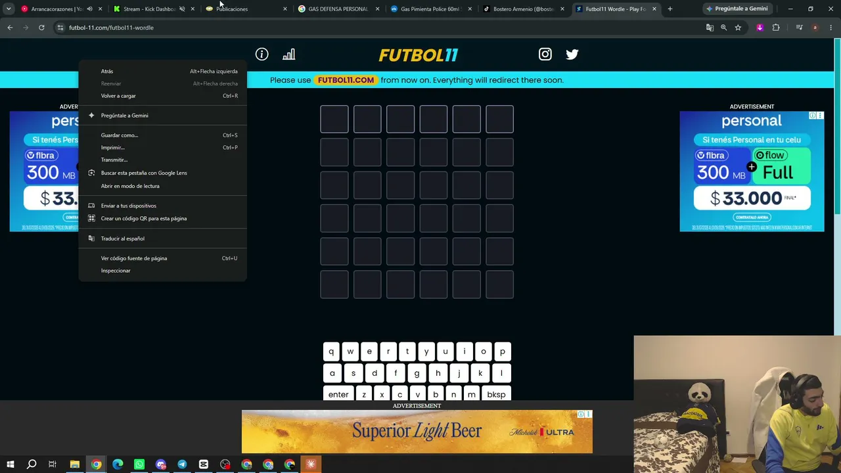Mute the Arrancacorazones tab audio icon
This screenshot has width=841, height=473.
[89, 9]
